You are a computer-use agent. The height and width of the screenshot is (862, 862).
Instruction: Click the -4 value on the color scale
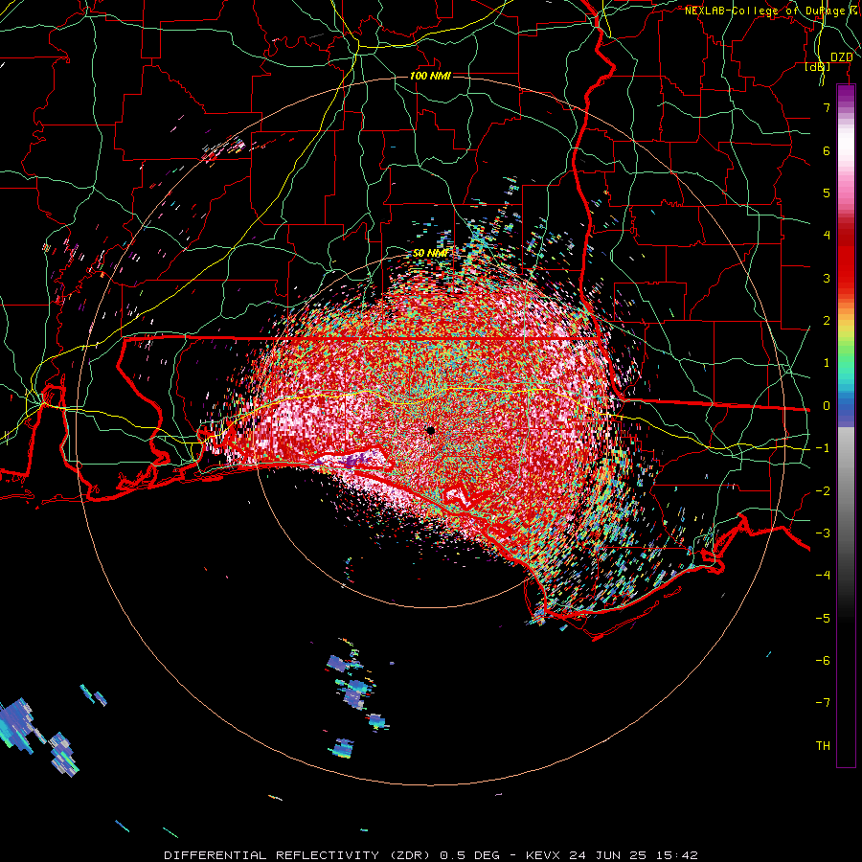click(823, 576)
